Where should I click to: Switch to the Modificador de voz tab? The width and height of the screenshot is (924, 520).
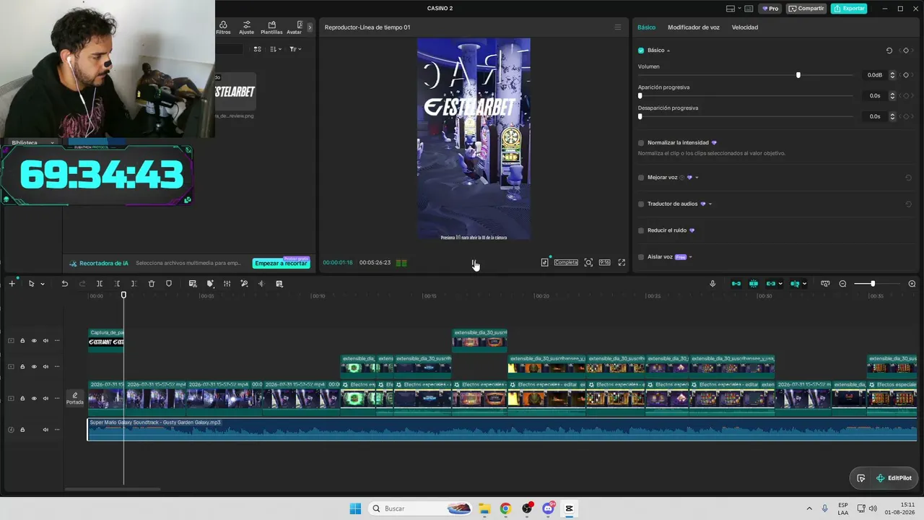693,27
